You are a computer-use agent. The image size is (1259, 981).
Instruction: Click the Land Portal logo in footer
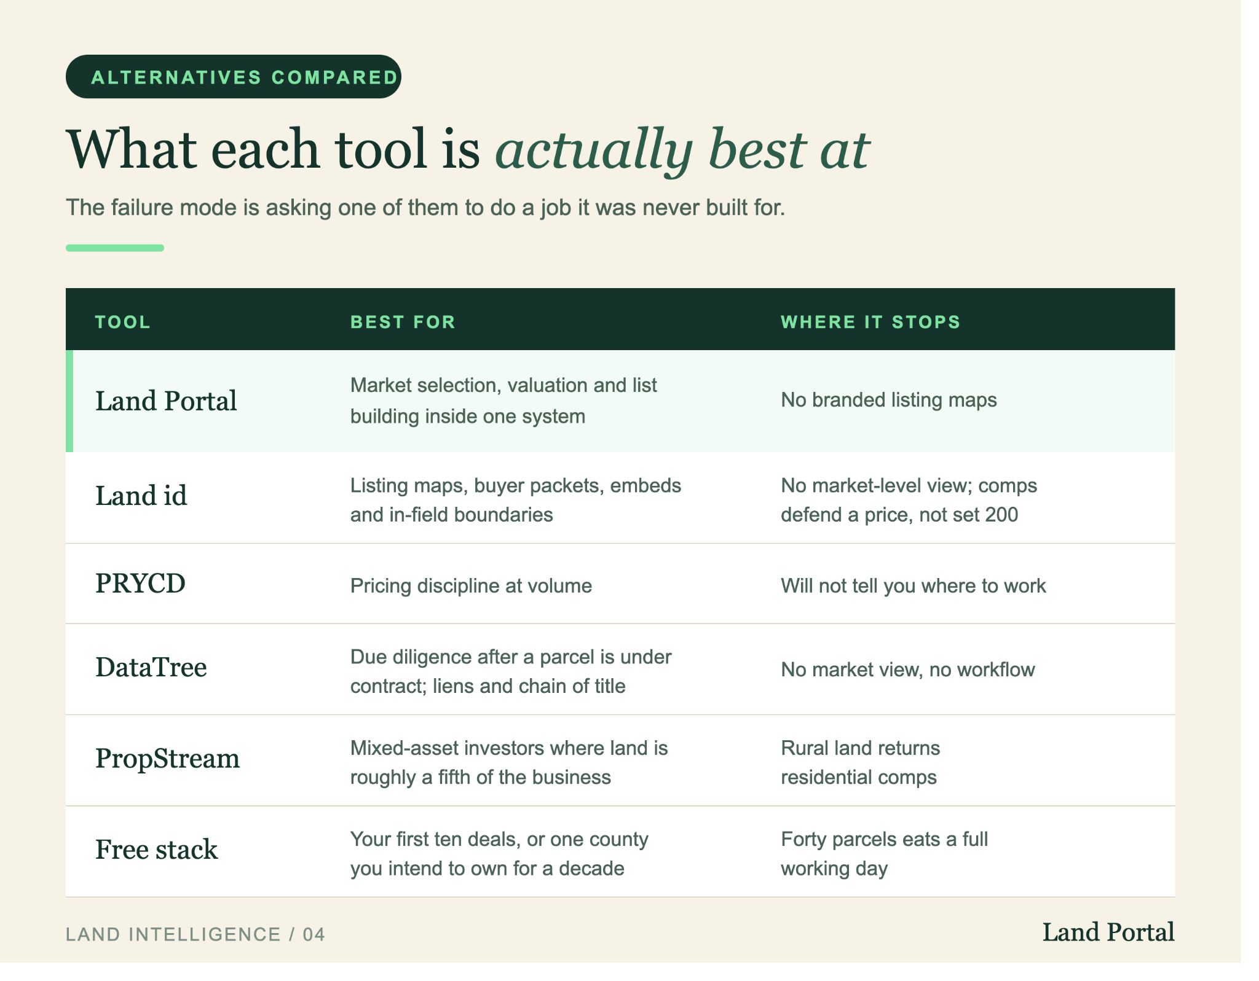[1108, 932]
